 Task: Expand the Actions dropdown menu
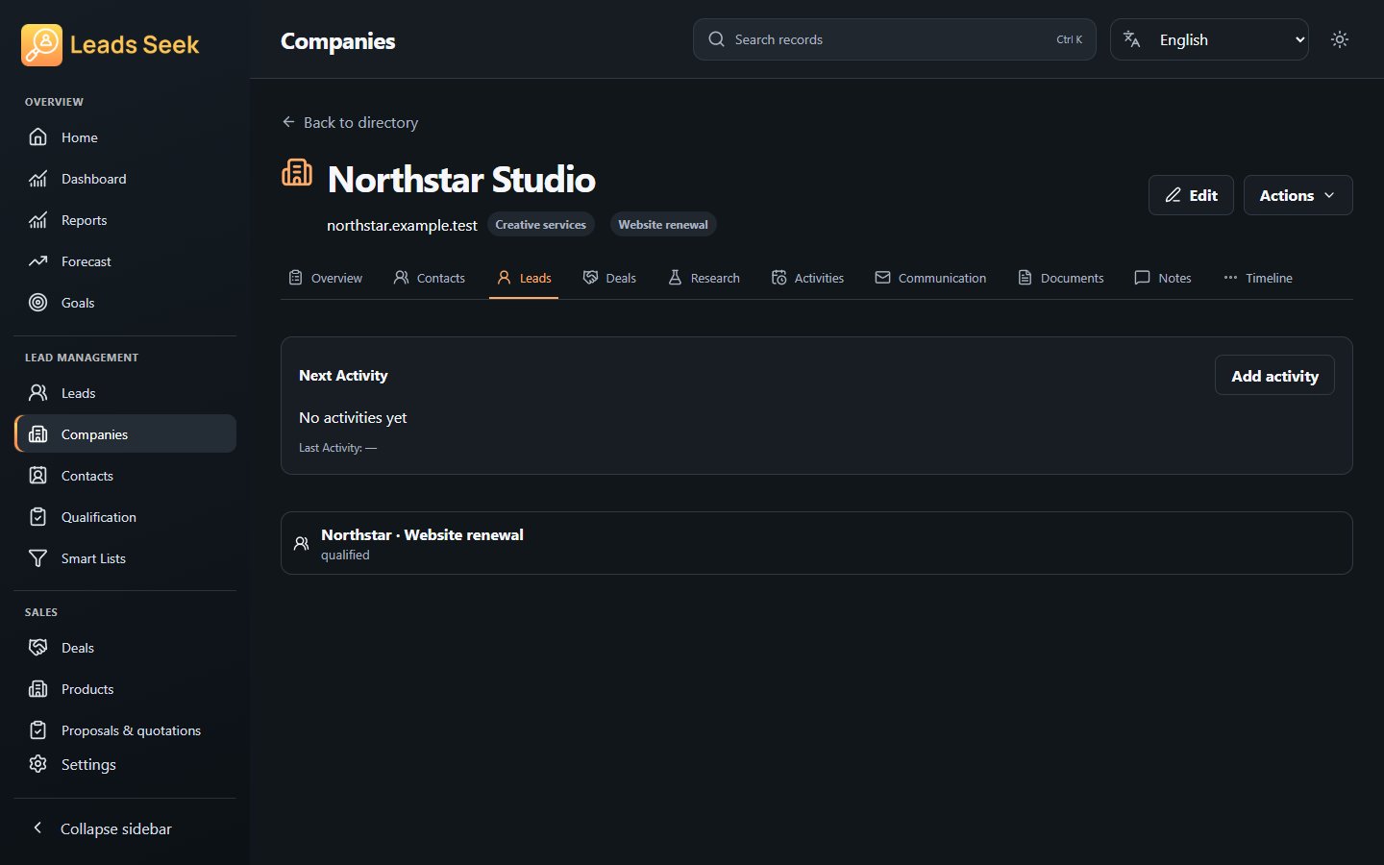click(1297, 195)
